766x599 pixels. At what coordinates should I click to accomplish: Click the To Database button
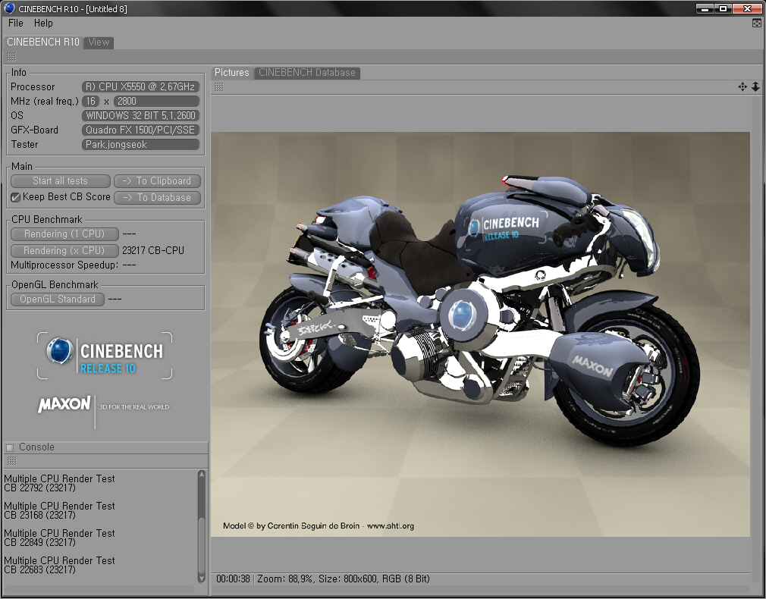[x=157, y=198]
